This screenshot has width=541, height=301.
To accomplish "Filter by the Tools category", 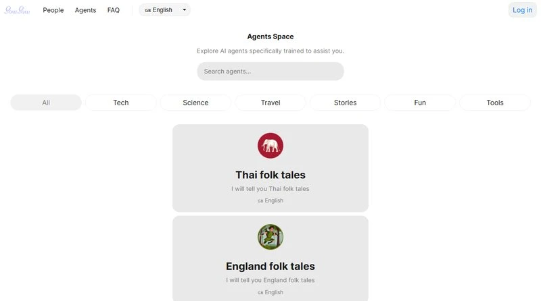I will coord(495,103).
